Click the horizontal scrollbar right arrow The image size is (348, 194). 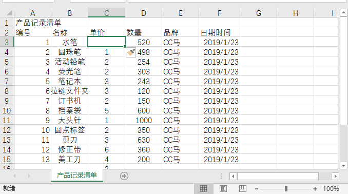pos(335,176)
